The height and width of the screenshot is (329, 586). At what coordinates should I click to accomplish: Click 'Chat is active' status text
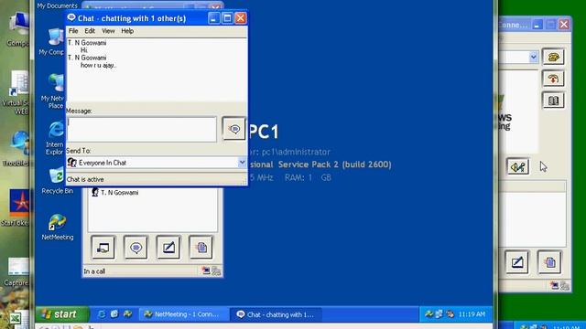(x=85, y=179)
